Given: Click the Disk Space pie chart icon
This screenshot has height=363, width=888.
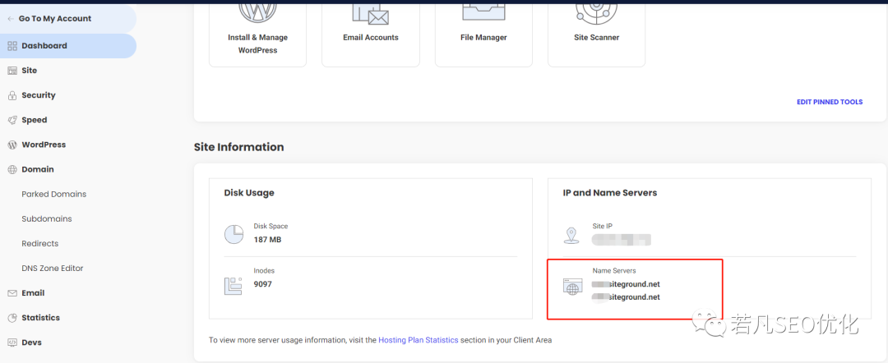Looking at the screenshot, I should point(234,234).
